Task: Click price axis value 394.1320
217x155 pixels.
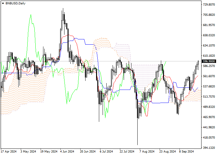Action: (209, 148)
